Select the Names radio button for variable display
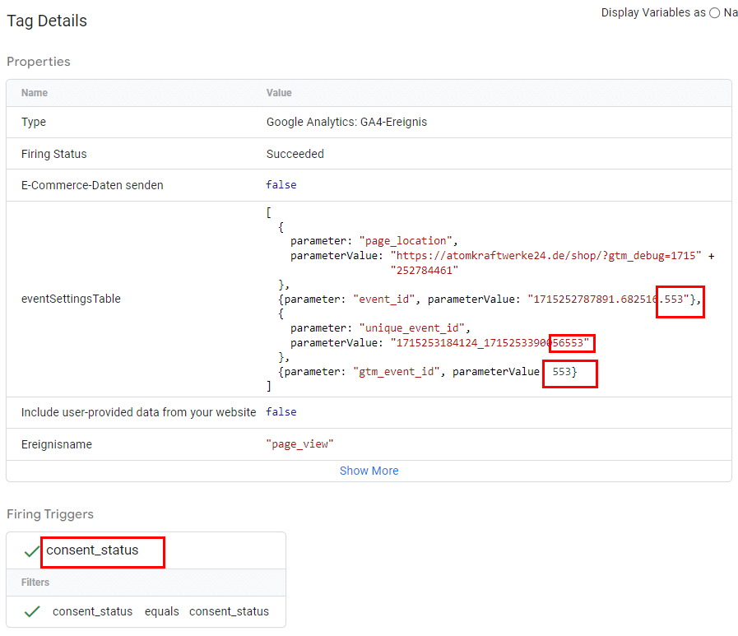The height and width of the screenshot is (636, 738). [x=714, y=13]
